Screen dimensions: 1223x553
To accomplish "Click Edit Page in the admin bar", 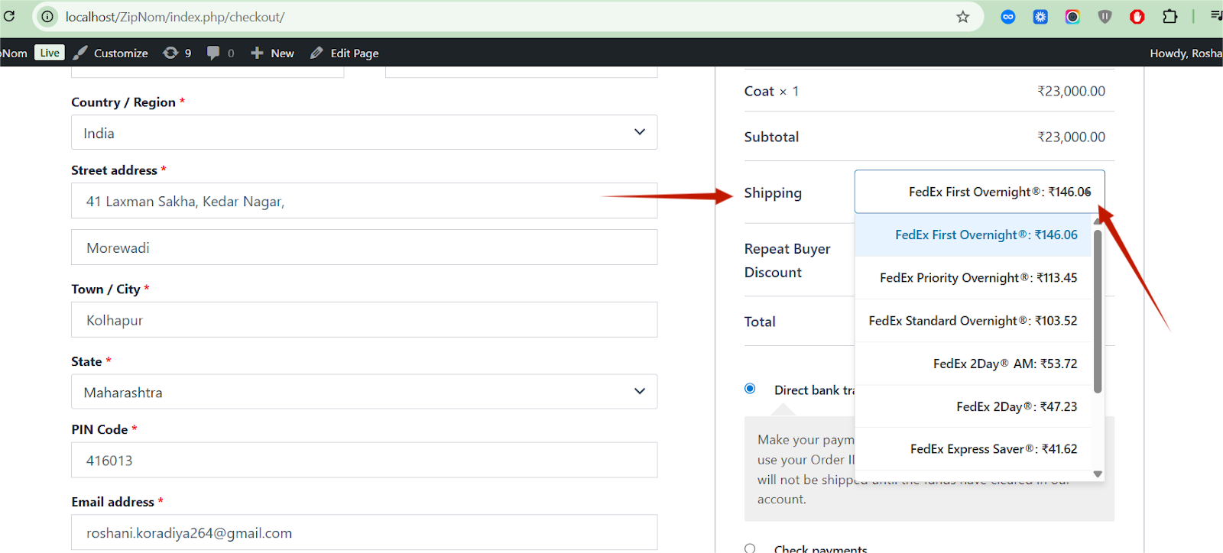I will 345,53.
